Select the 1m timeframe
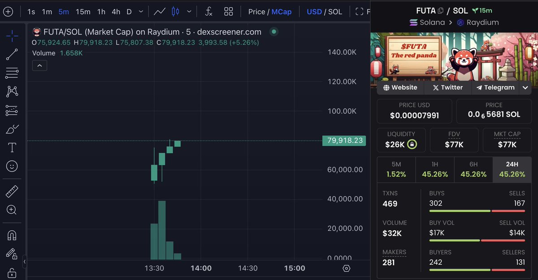 click(47, 12)
